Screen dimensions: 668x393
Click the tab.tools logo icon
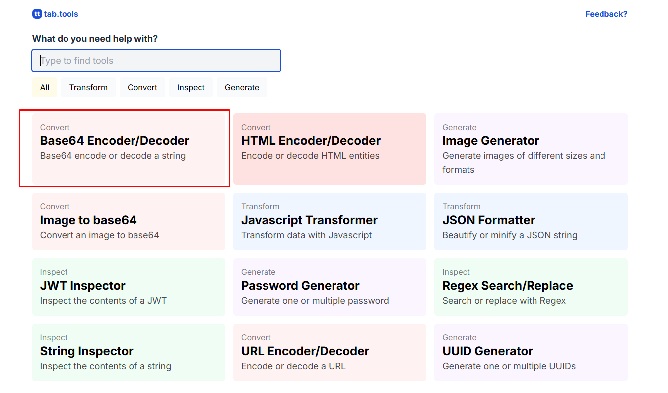click(x=37, y=14)
